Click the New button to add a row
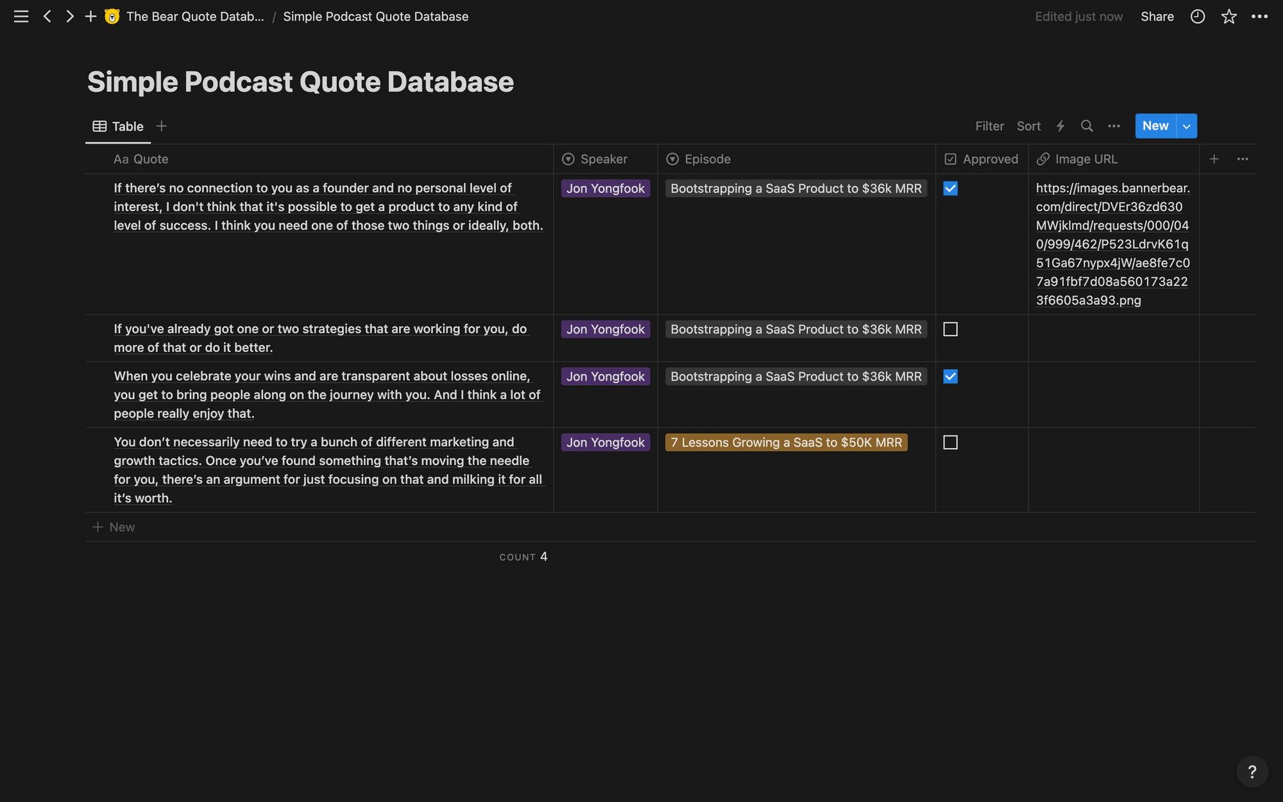The width and height of the screenshot is (1283, 802). 1155,126
